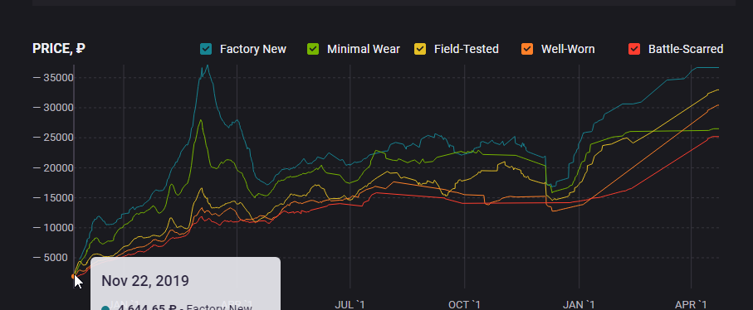The width and height of the screenshot is (753, 310).
Task: Click the Minimal Wear legend label
Action: (363, 49)
